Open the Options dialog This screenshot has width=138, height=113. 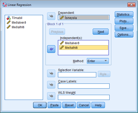(124, 34)
